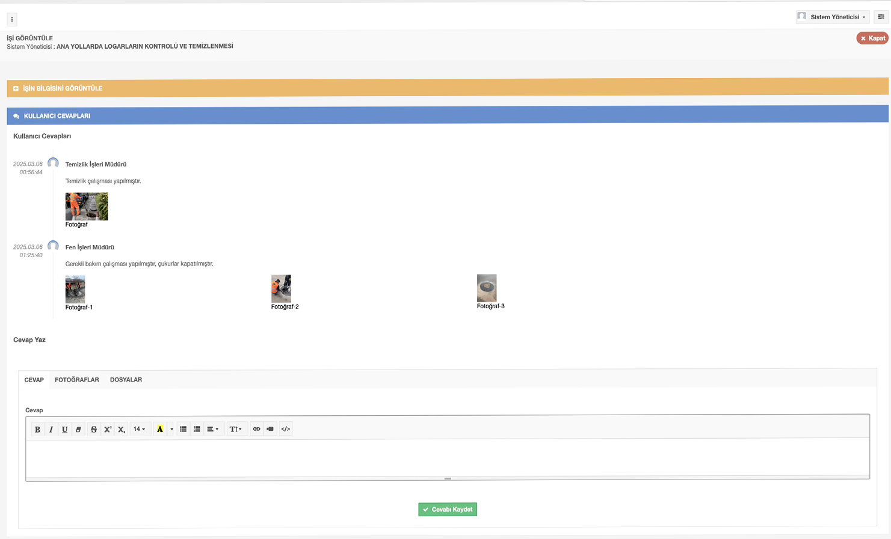Apply italic formatting in the Cevap editor
The height and width of the screenshot is (539, 891).
pos(51,429)
